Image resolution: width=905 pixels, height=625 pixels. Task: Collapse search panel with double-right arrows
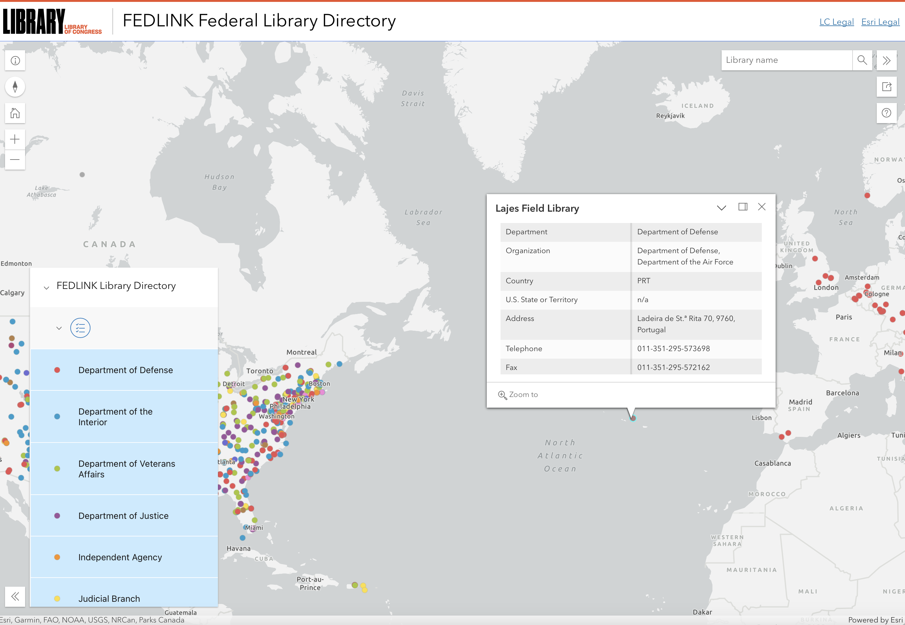click(x=886, y=61)
